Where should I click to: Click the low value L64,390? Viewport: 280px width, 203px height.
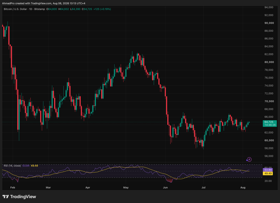point(75,9)
